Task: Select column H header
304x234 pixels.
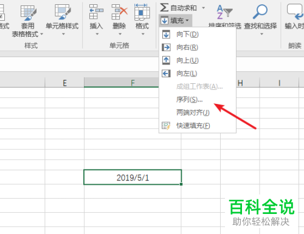Action: tap(248, 83)
